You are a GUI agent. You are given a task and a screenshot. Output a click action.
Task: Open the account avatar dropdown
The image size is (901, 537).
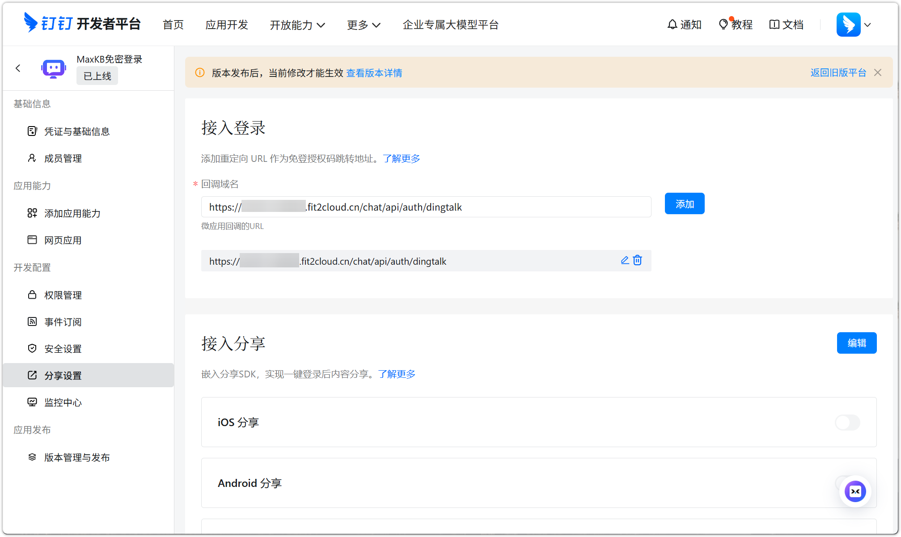[x=854, y=25]
